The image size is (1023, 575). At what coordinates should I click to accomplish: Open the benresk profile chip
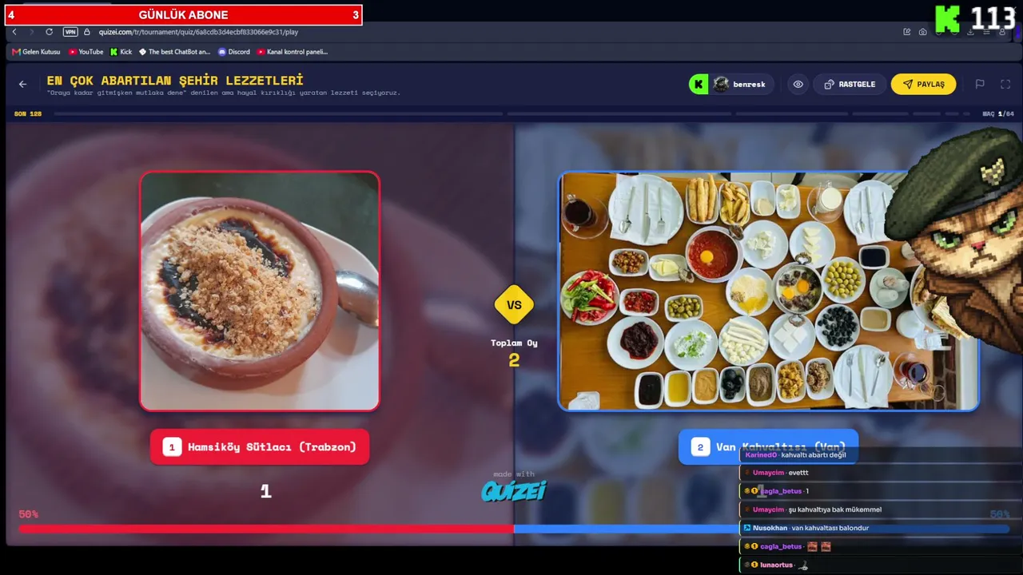731,84
